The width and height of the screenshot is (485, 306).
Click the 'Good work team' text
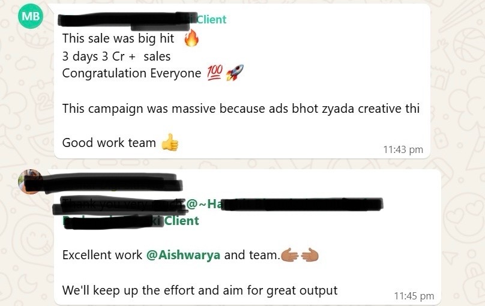pyautogui.click(x=109, y=143)
